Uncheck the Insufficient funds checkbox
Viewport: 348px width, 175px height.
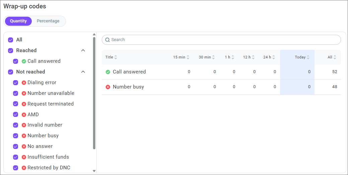coord(15,157)
